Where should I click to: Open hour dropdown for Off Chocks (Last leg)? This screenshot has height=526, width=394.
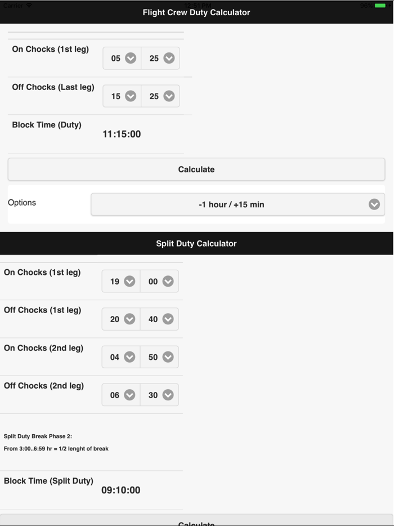[122, 96]
